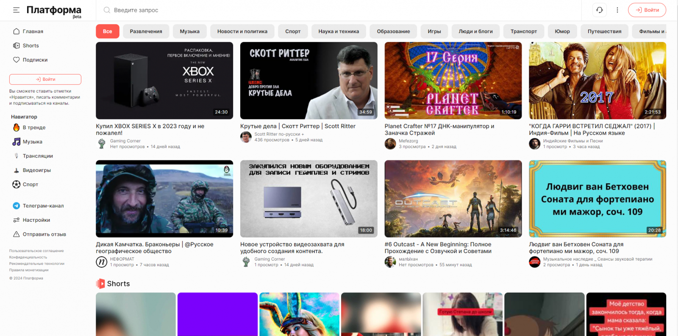Open the 'Planet Crafter №17' video title
Viewport: 678px width, 336px height.
439,129
